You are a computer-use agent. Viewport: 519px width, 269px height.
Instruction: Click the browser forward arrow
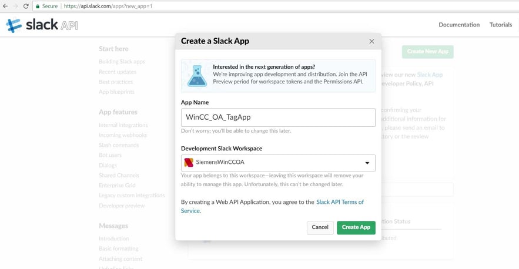[15, 6]
